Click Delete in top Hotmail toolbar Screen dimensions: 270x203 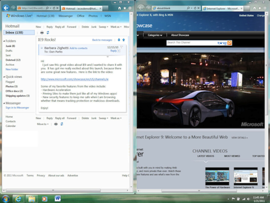tap(85, 27)
